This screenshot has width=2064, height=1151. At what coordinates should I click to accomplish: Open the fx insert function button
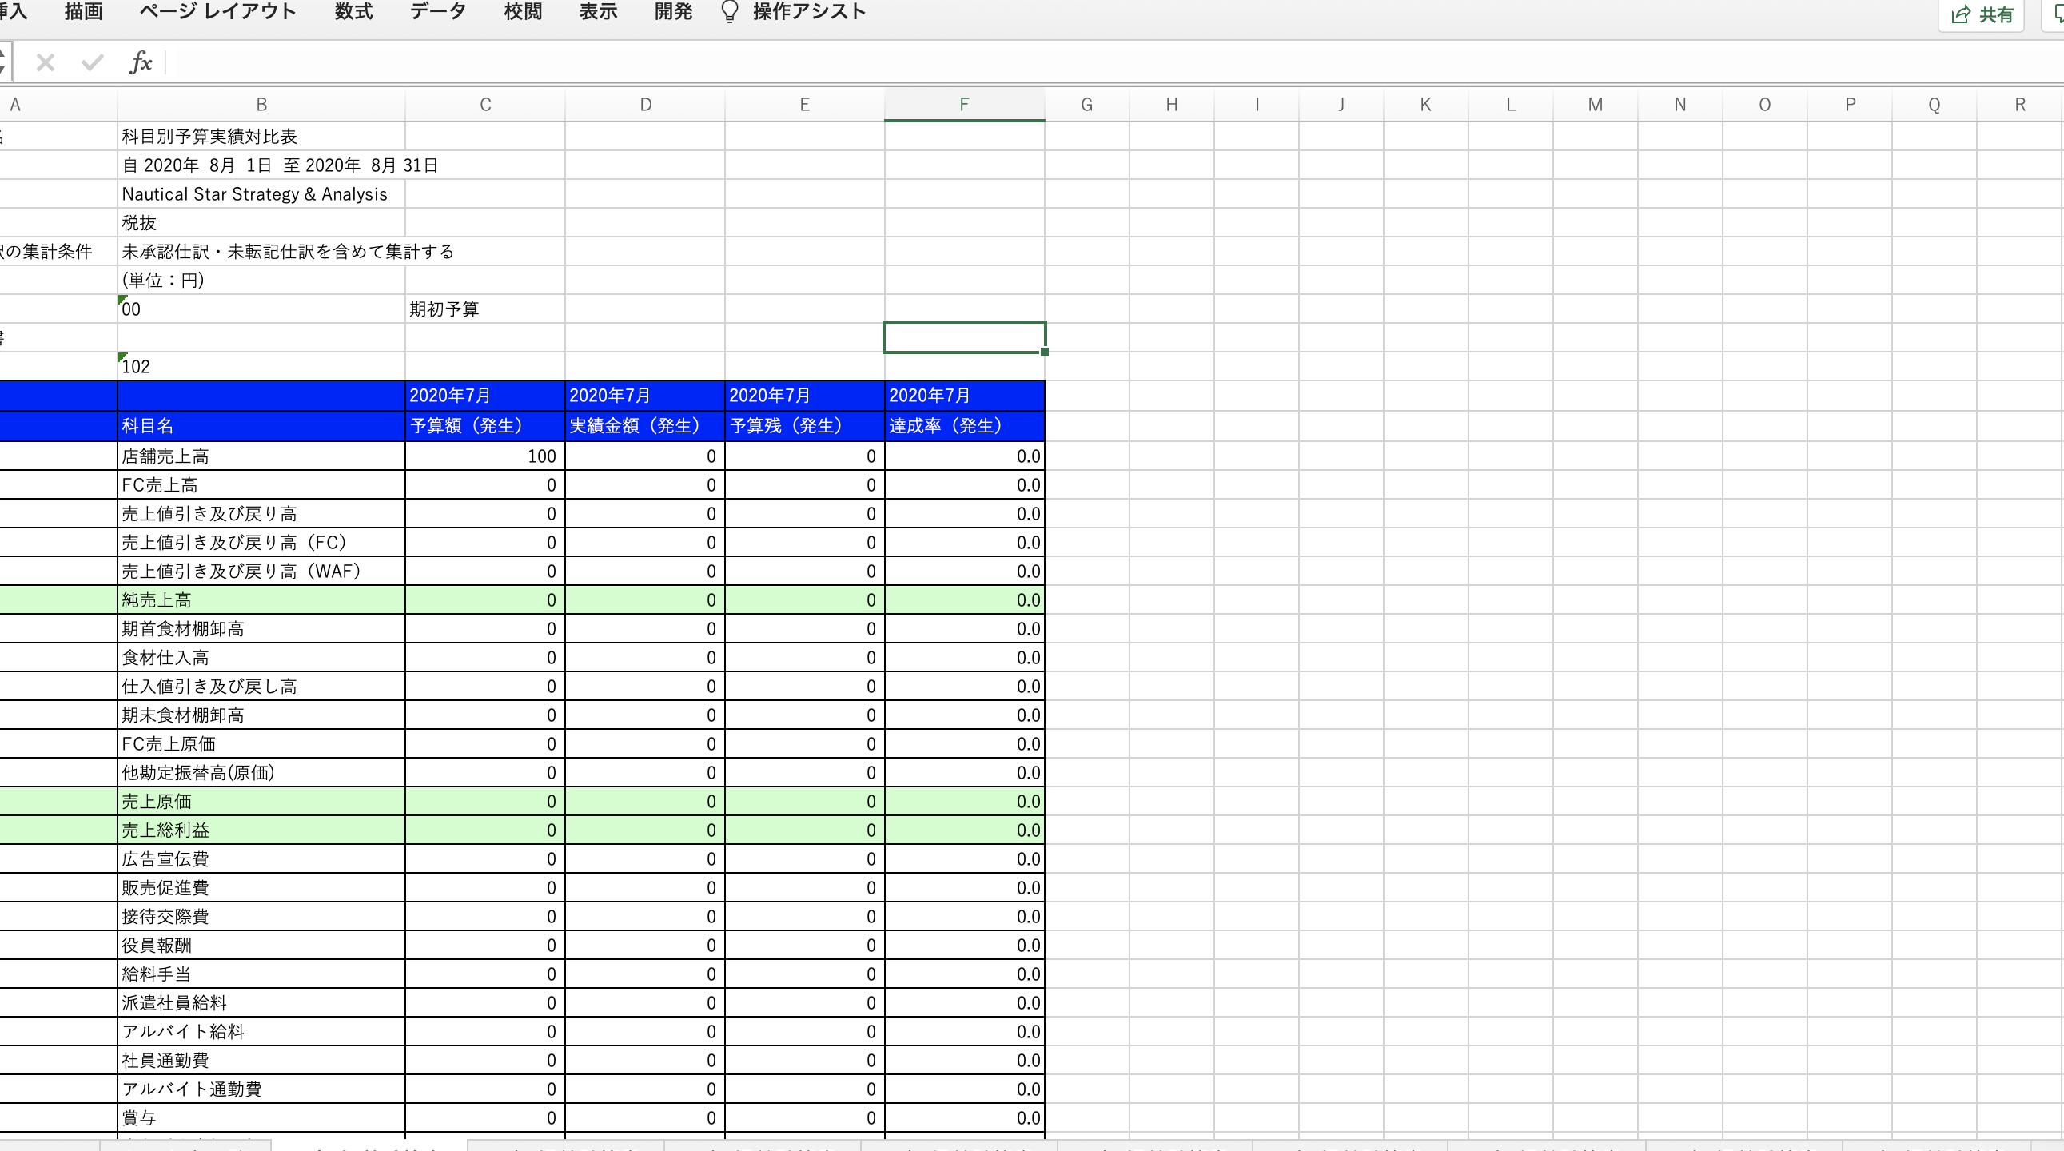pos(141,62)
